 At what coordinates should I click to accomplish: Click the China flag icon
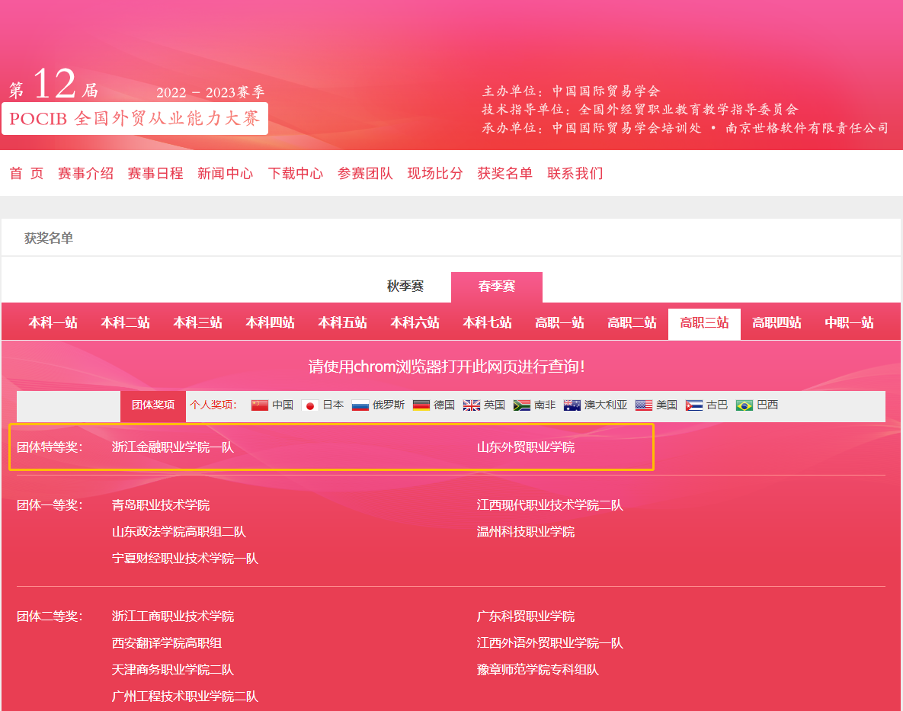[260, 405]
